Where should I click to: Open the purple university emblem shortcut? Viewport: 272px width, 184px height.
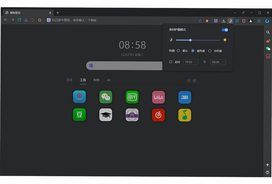click(x=132, y=115)
